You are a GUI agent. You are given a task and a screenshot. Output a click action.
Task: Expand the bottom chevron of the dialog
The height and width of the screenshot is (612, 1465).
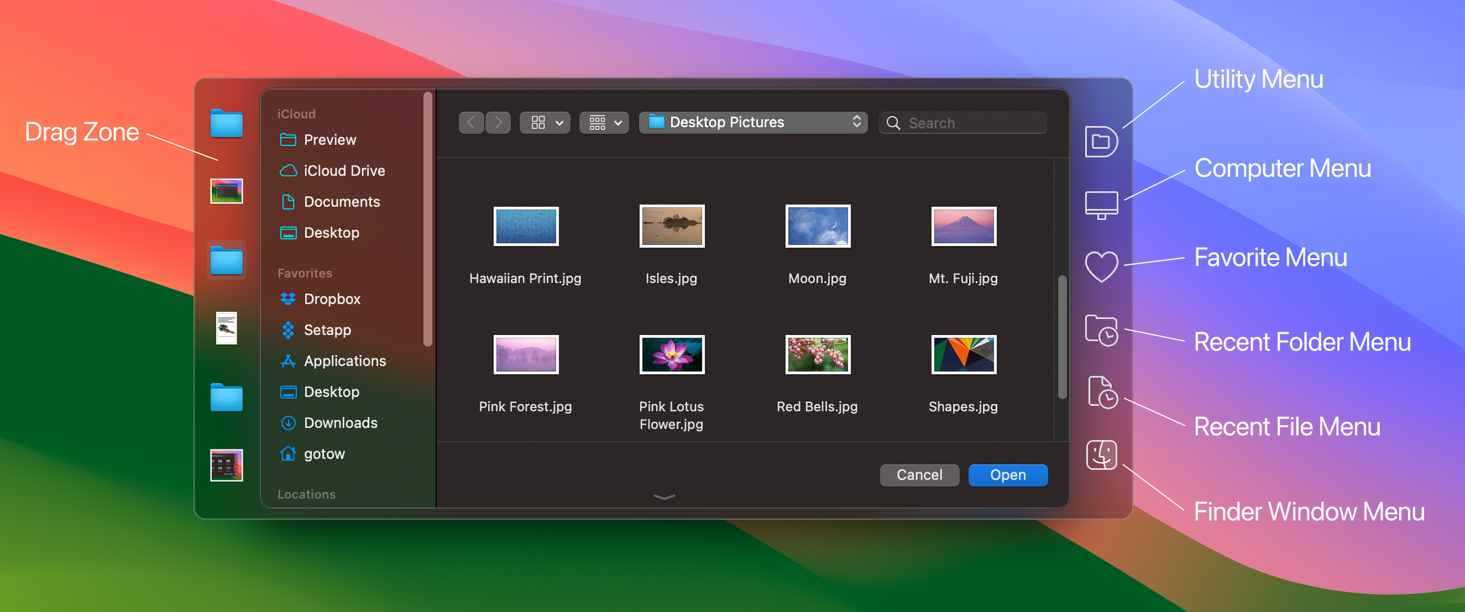tap(665, 497)
